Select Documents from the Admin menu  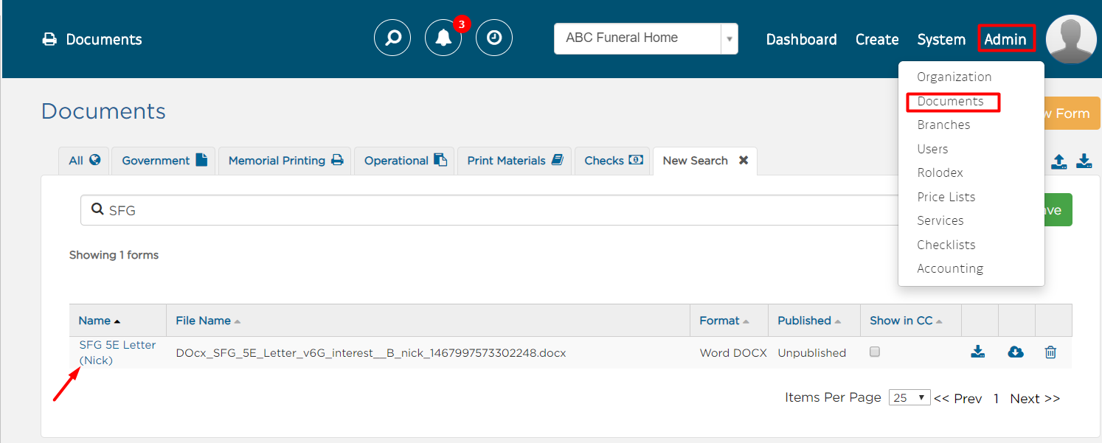[x=950, y=101]
